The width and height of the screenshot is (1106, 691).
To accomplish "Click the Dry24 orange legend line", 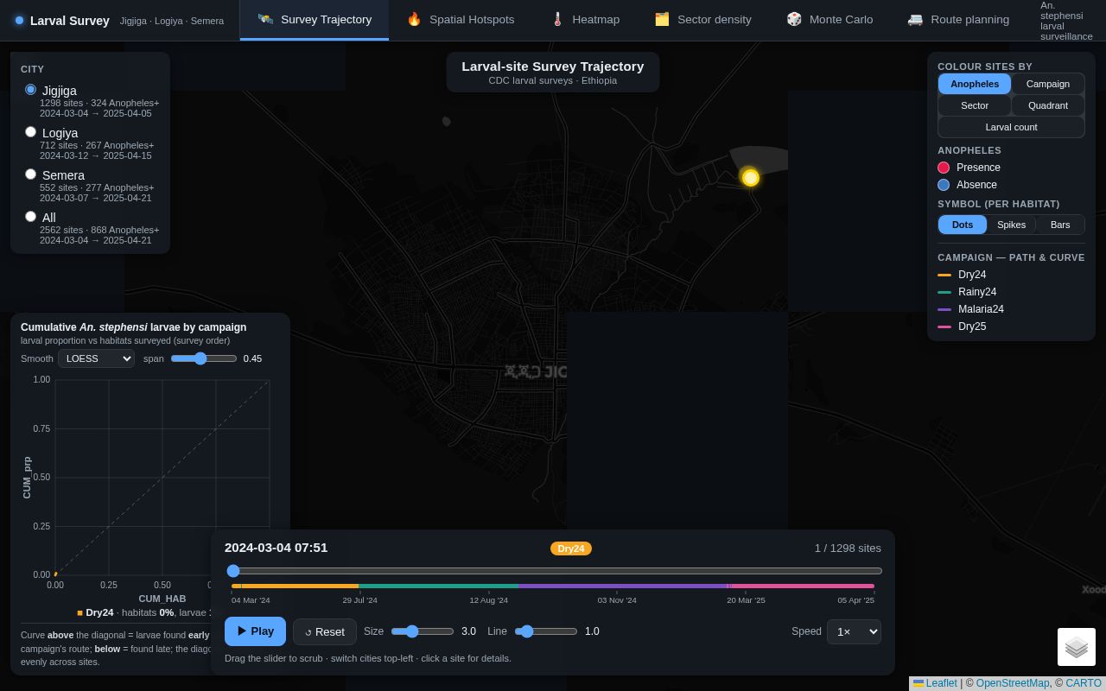I will [944, 275].
